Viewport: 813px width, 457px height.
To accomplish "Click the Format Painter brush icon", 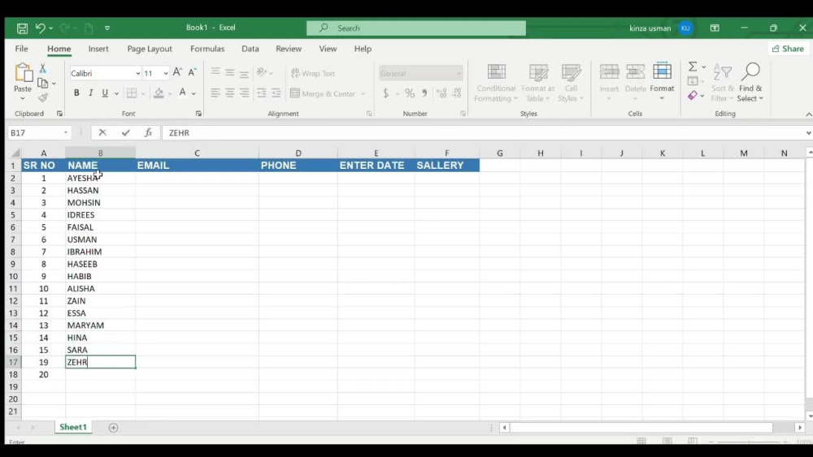I will [x=42, y=97].
